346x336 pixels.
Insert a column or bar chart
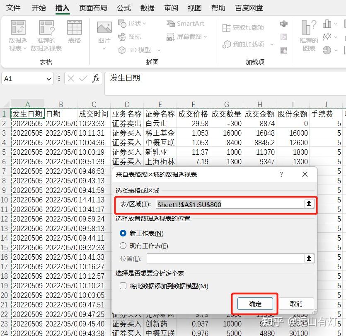pos(327,24)
